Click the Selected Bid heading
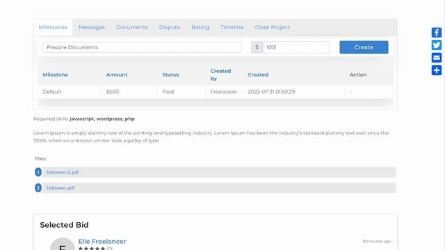The width and height of the screenshot is (445, 250). pos(64,225)
